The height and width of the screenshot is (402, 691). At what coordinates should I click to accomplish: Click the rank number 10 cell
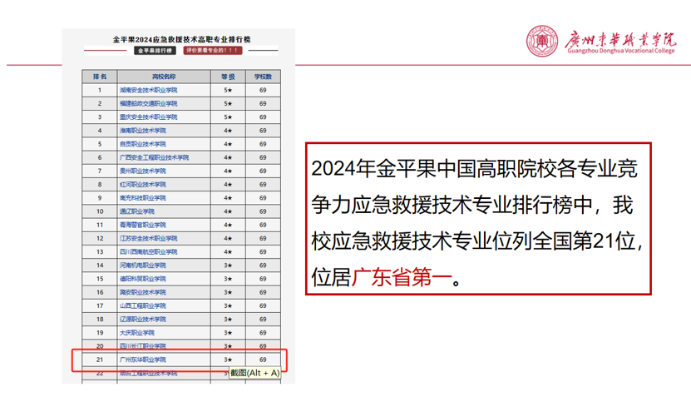[100, 211]
